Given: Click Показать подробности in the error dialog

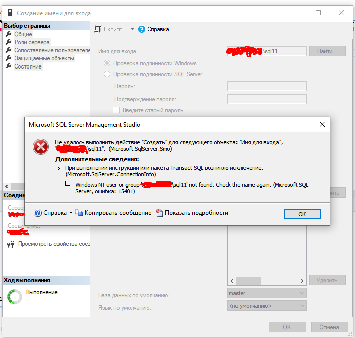Looking at the screenshot, I should coord(197,213).
